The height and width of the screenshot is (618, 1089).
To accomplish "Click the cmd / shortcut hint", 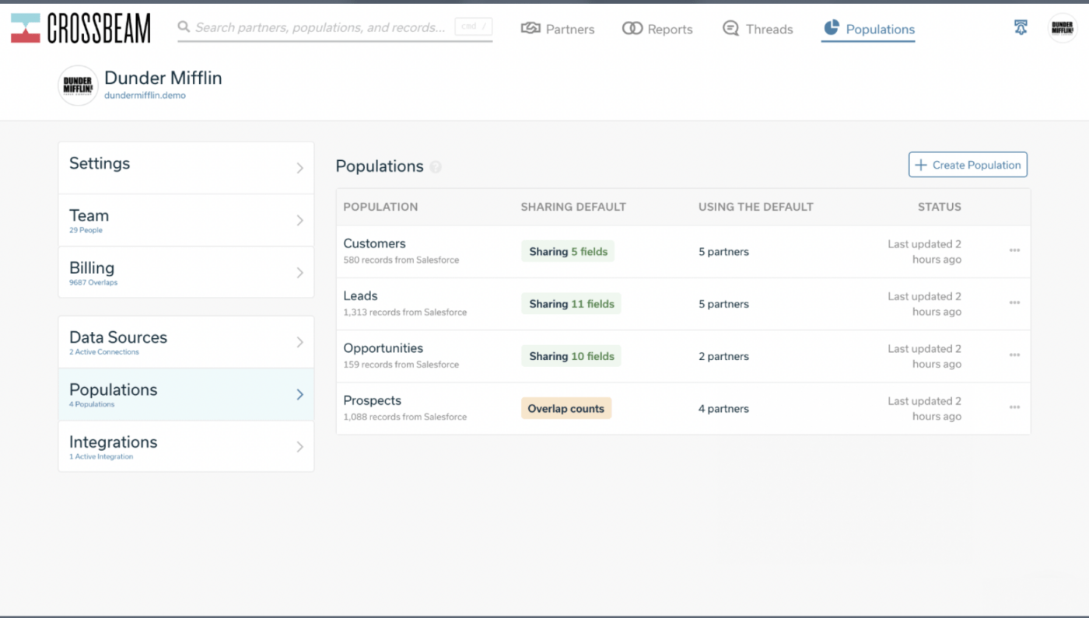I will pyautogui.click(x=473, y=27).
